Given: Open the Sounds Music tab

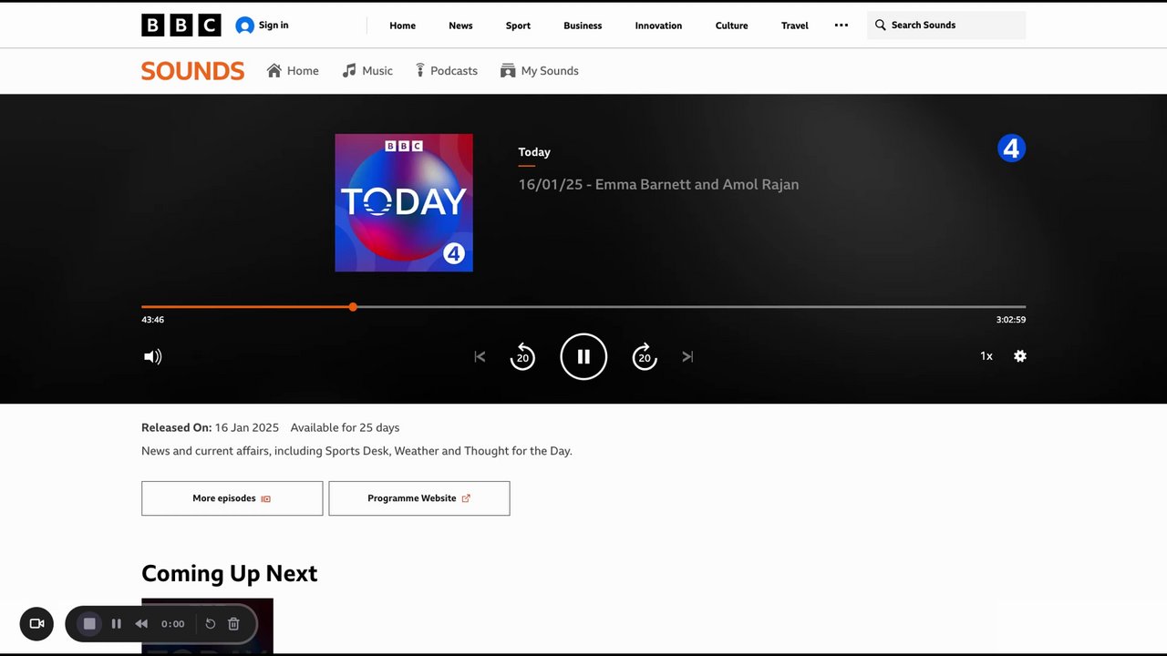Looking at the screenshot, I should pyautogui.click(x=367, y=71).
